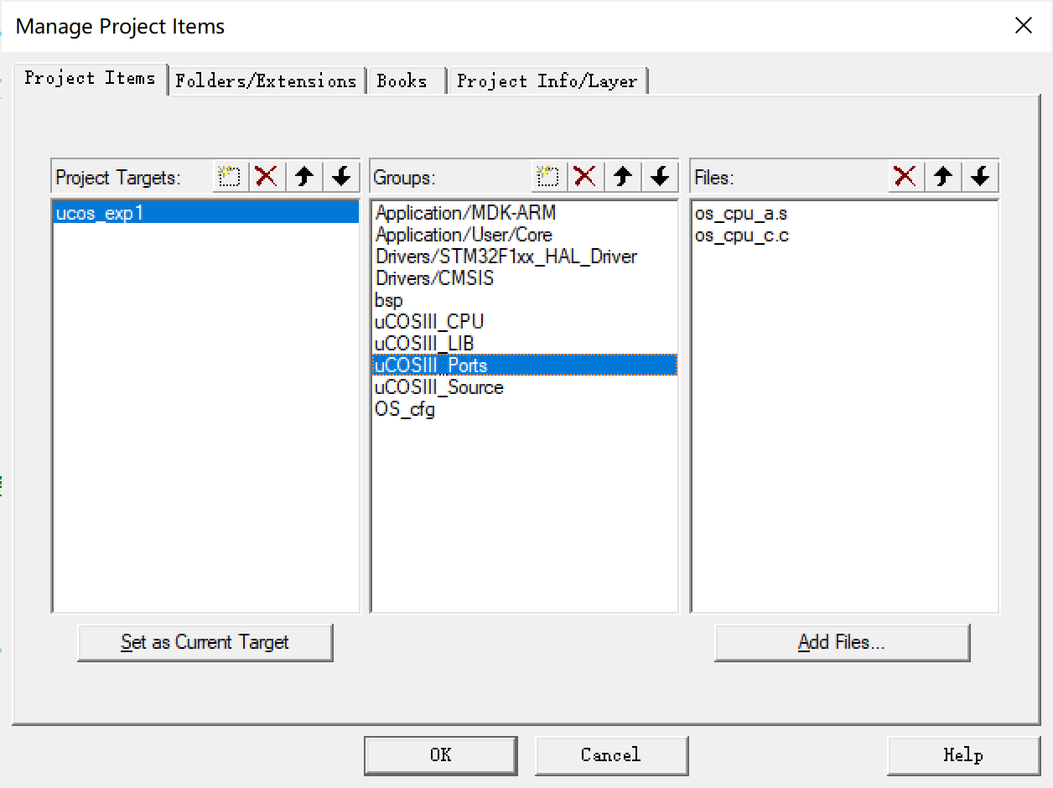The image size is (1053, 788).
Task: Move the project target down
Action: pos(340,176)
